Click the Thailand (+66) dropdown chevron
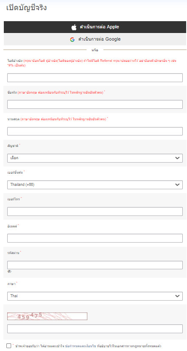The width and height of the screenshot is (187, 351). [x=177, y=185]
